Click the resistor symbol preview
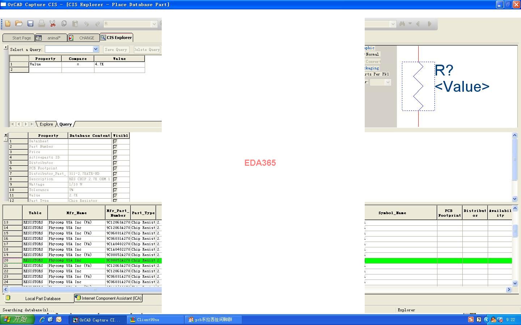 (418, 86)
